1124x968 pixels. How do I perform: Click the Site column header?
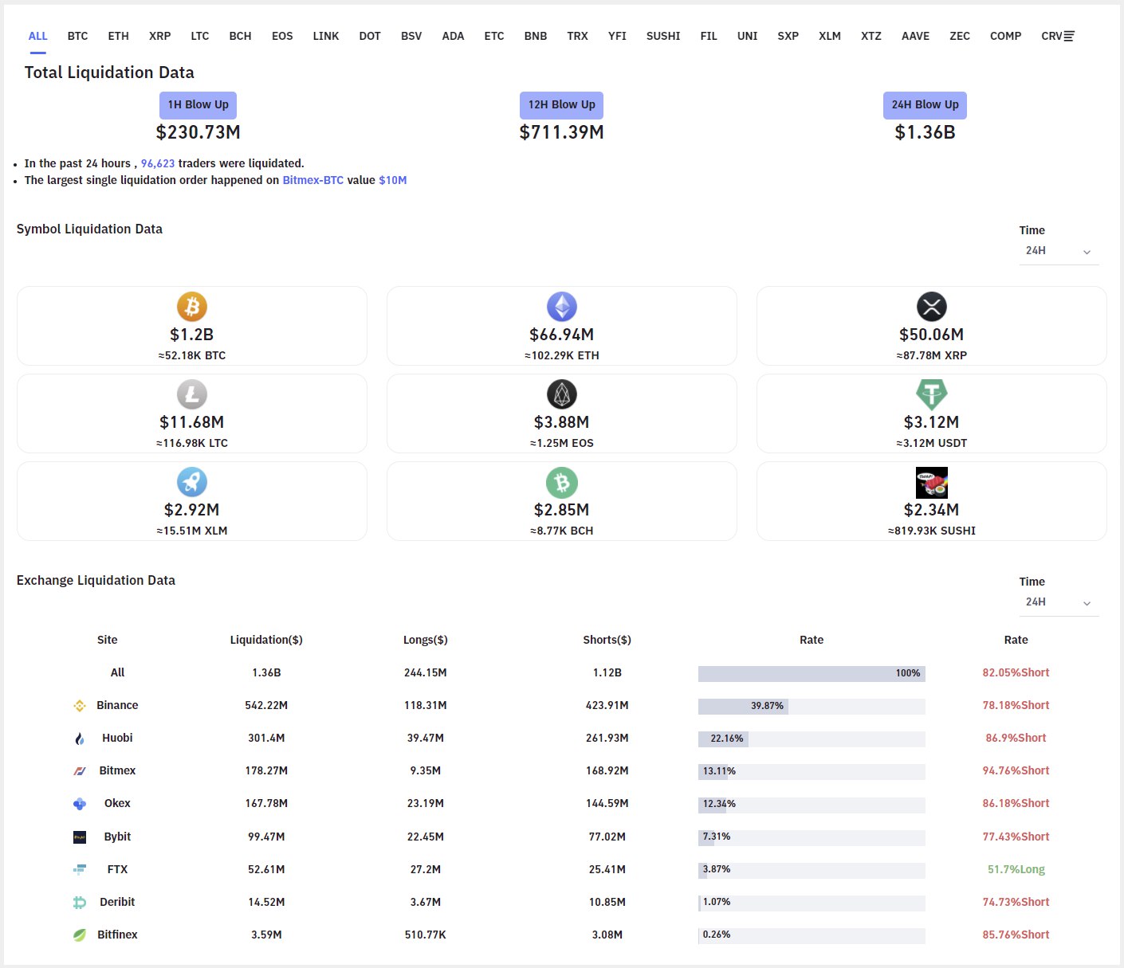(108, 640)
